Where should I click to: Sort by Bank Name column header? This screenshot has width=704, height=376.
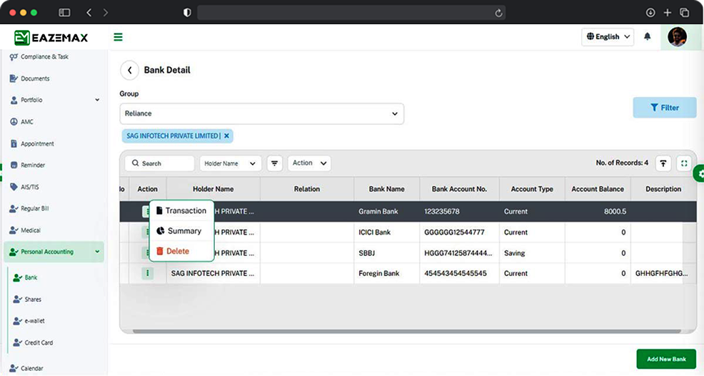coord(386,189)
